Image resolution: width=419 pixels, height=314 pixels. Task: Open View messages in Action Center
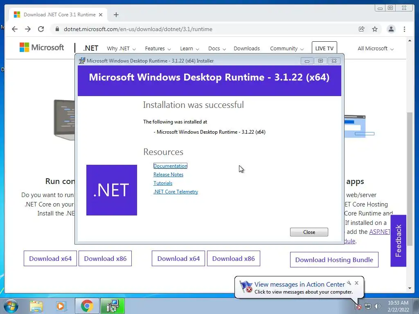pos(300,285)
